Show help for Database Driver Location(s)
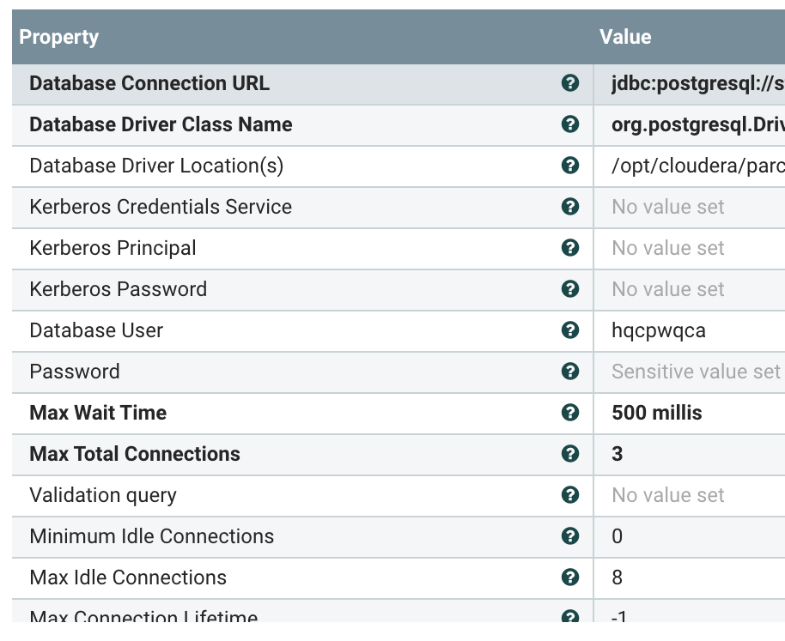This screenshot has height=641, width=785. (x=569, y=166)
